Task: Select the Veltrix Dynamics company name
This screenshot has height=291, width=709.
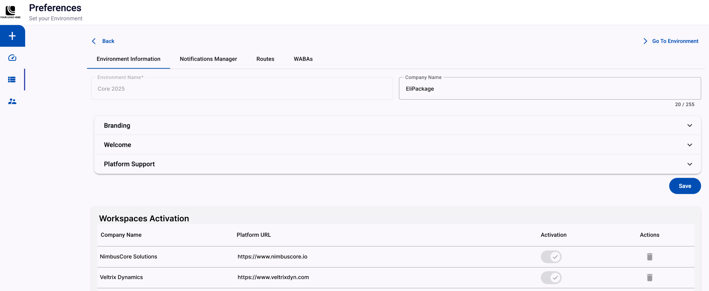Action: tap(121, 277)
